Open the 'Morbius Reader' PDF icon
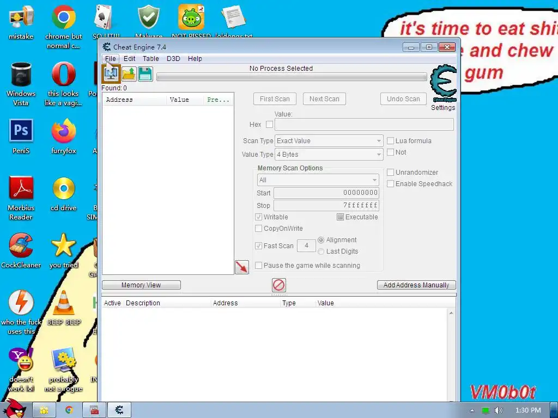 point(21,198)
